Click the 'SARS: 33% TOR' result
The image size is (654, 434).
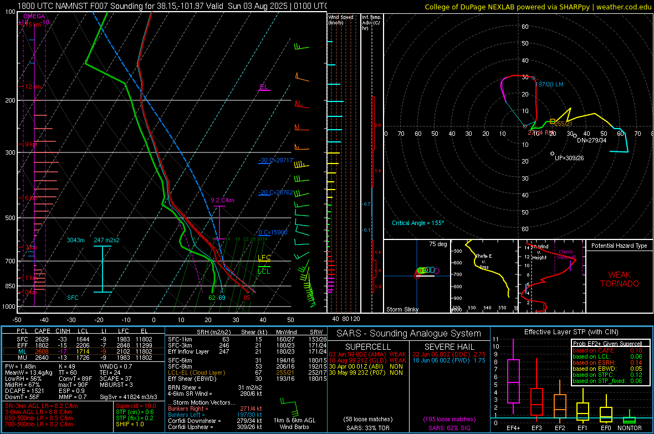[368, 428]
